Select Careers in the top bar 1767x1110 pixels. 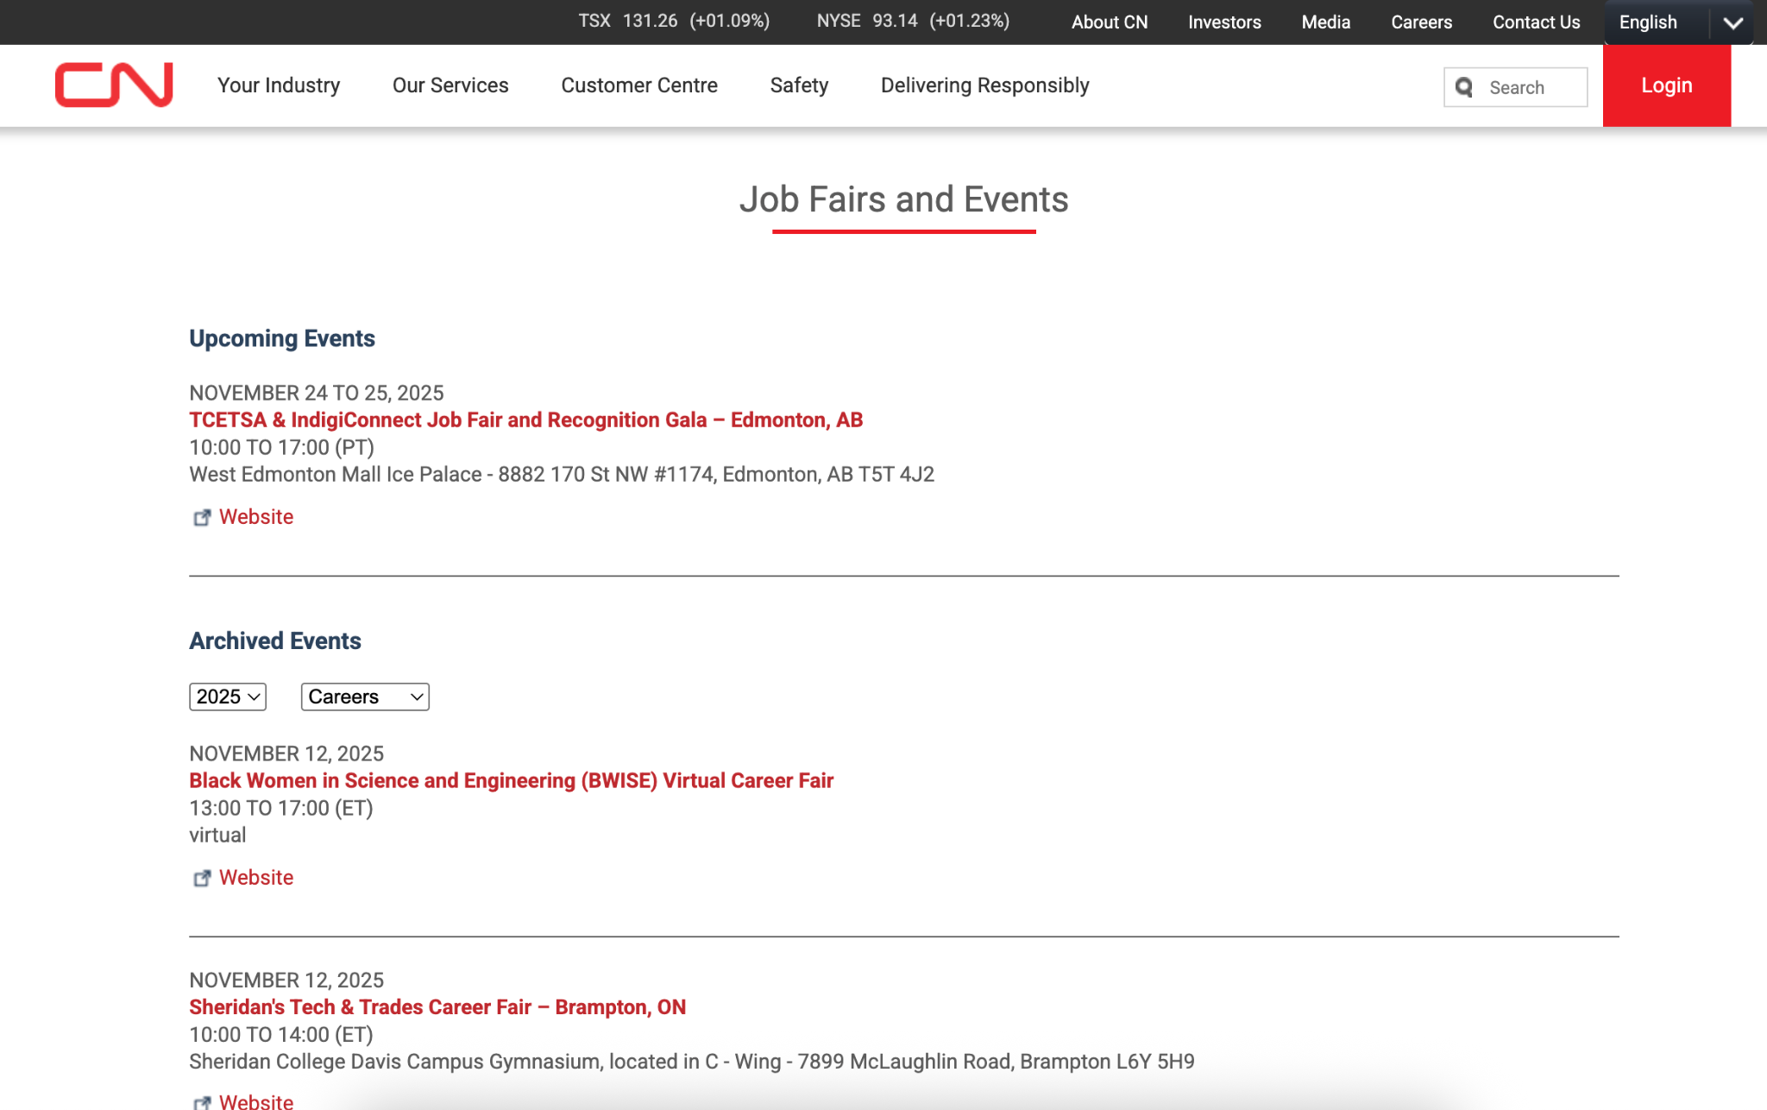tap(1421, 22)
